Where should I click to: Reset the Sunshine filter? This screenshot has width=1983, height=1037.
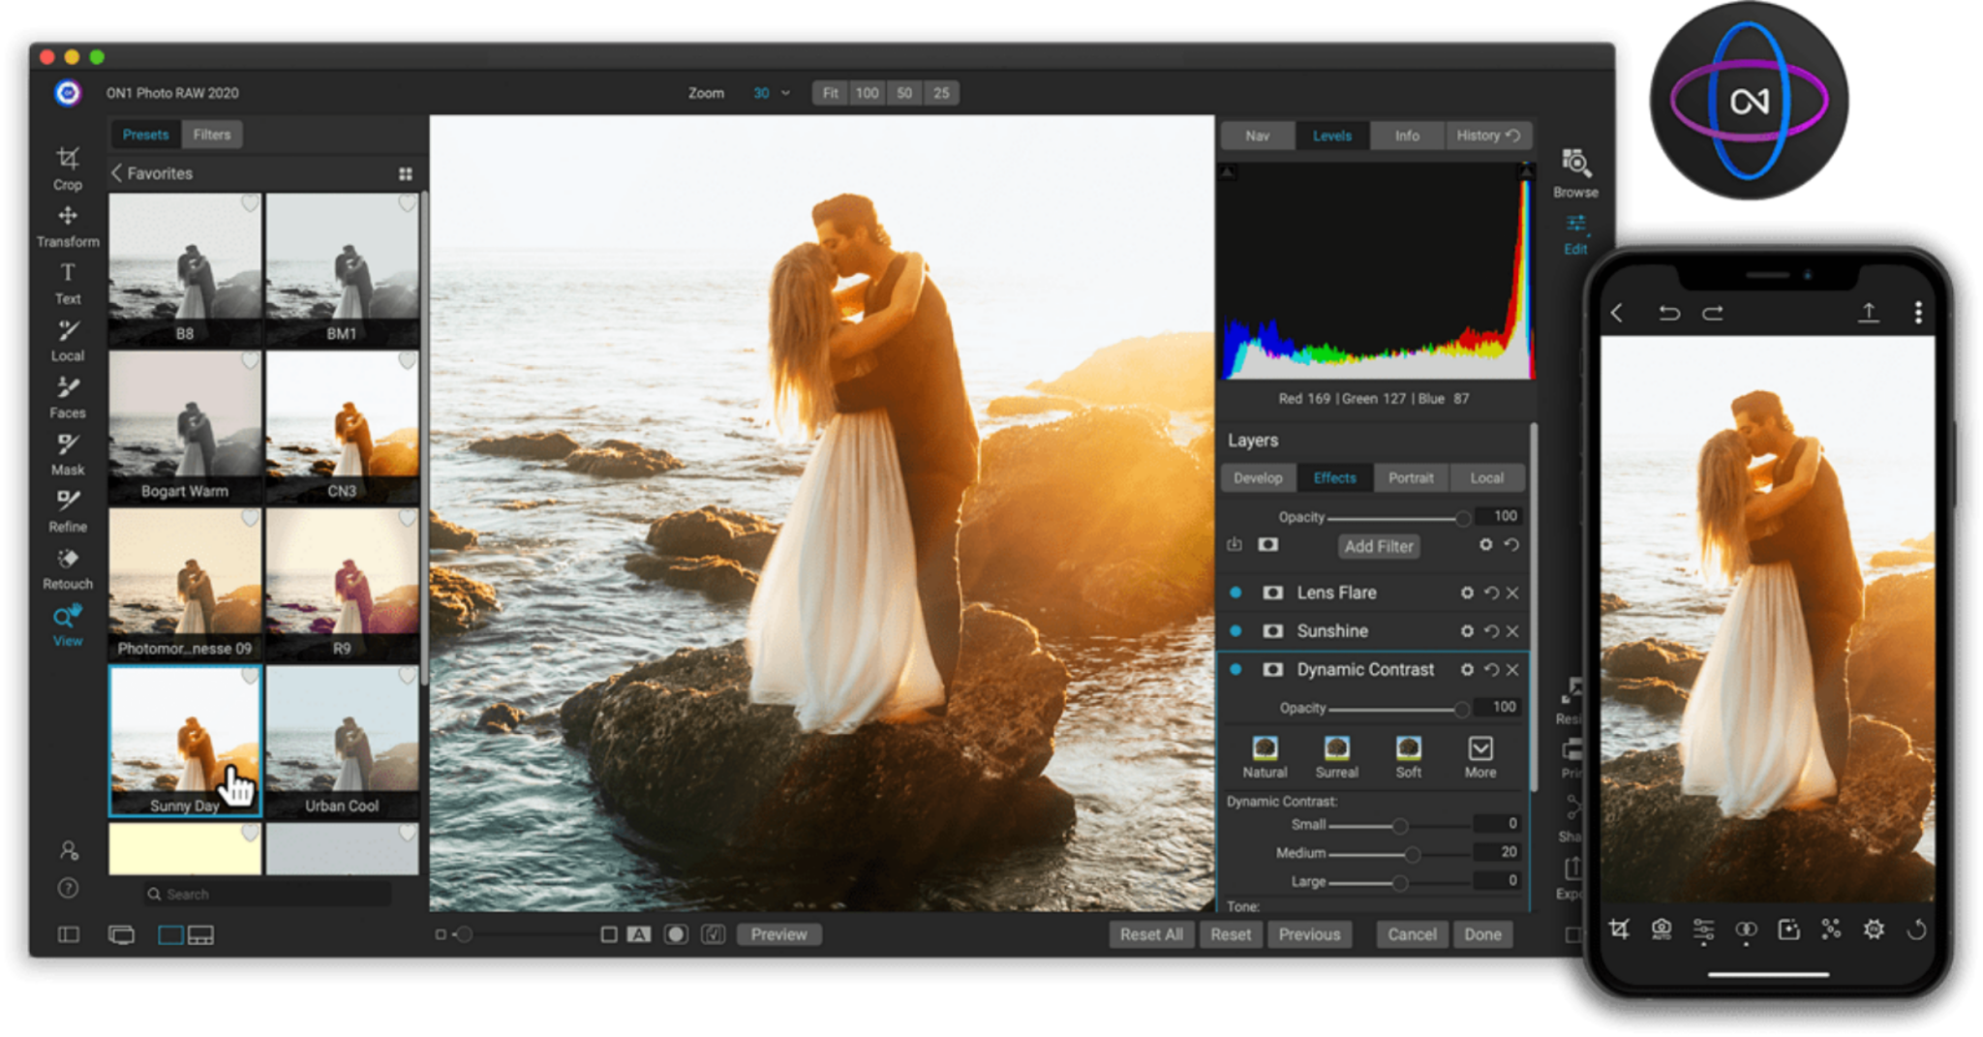click(x=1491, y=631)
